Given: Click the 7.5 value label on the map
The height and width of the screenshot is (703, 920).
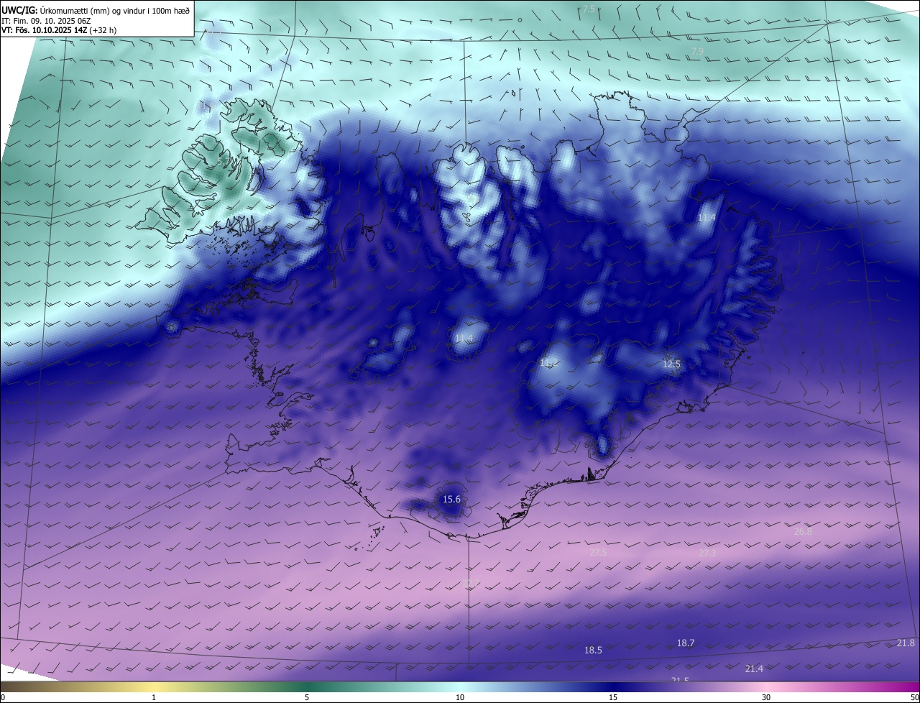Looking at the screenshot, I should tap(589, 9).
